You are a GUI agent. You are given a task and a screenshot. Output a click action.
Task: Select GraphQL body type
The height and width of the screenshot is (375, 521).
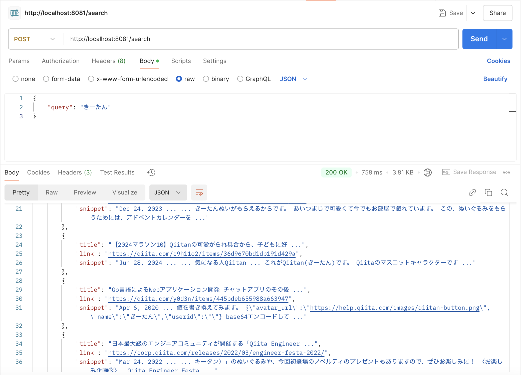tap(240, 79)
